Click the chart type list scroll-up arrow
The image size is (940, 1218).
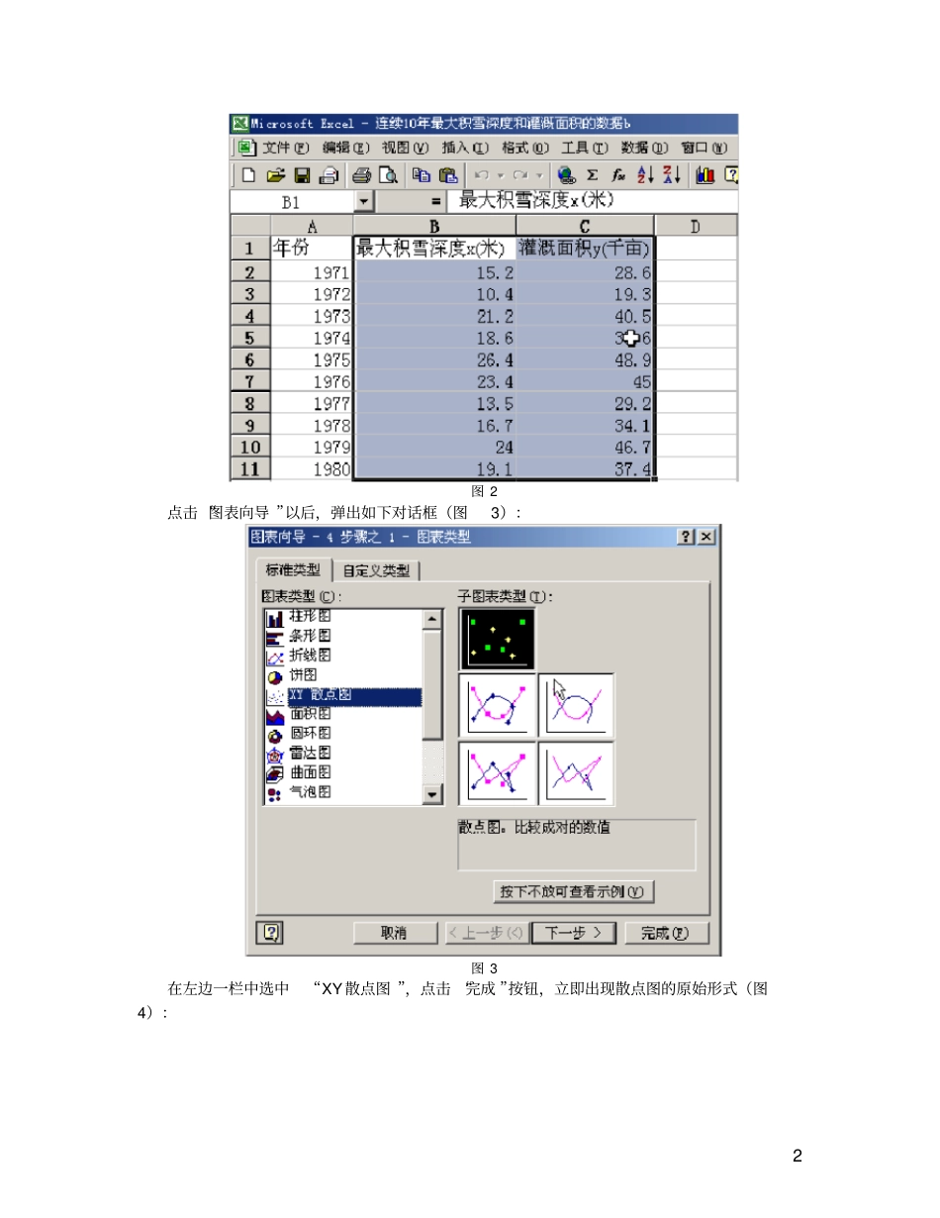click(433, 619)
